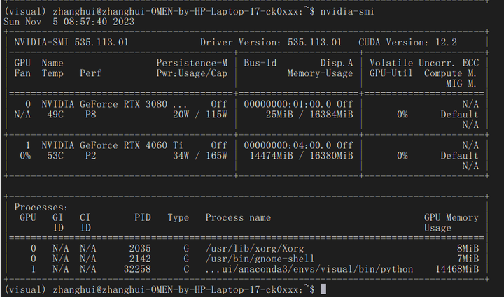Click the "8MiB" memory usage value

[x=468, y=248]
